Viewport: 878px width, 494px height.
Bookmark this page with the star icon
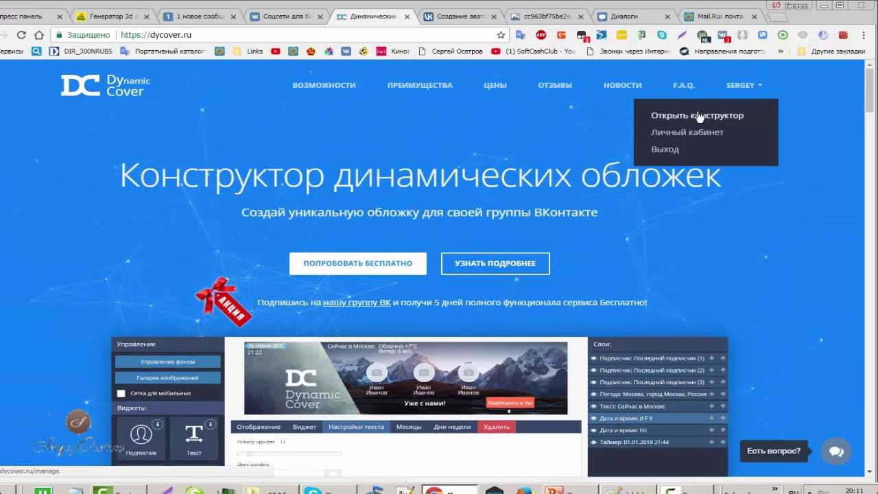501,35
